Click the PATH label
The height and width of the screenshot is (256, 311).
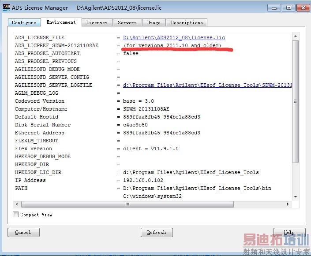click(21, 188)
